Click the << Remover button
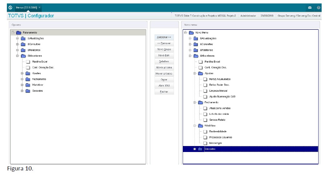The width and height of the screenshot is (326, 177). [164, 43]
